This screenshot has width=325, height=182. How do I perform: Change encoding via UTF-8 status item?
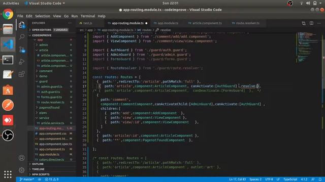(269, 179)
